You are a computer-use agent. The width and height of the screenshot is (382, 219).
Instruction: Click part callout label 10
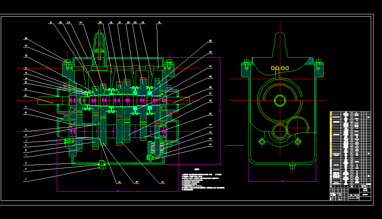26,113
